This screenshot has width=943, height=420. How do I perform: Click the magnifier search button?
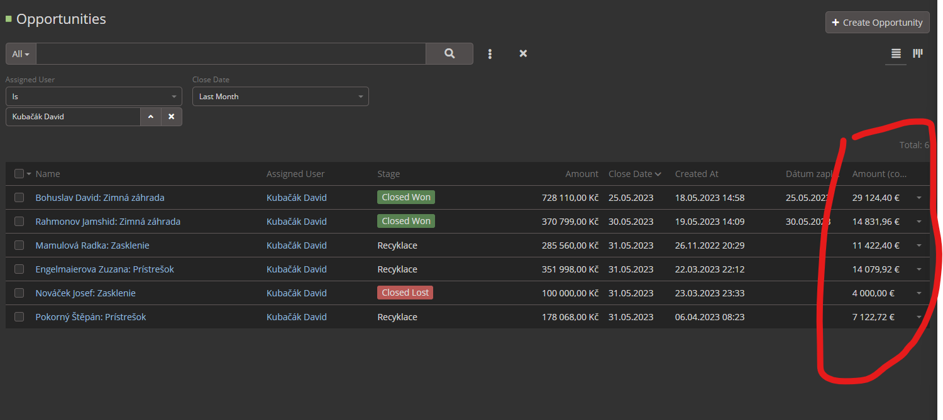click(449, 54)
